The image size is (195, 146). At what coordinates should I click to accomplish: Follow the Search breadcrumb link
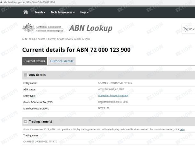42,39
